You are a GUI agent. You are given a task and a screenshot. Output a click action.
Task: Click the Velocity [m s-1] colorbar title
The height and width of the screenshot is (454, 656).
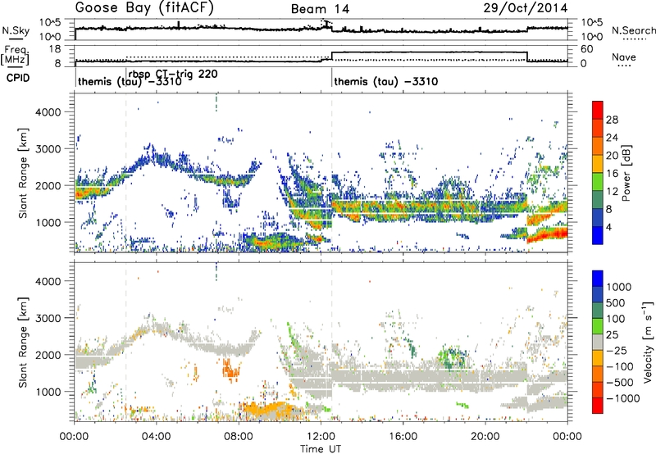tap(648, 342)
